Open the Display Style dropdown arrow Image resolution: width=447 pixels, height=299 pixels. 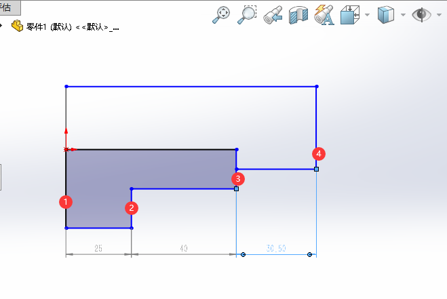click(x=403, y=15)
